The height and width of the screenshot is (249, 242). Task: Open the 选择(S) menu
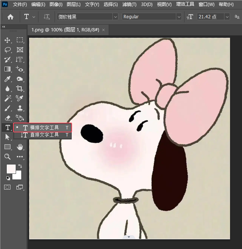(111, 4)
